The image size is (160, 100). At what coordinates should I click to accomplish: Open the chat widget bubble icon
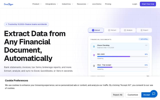154,94
